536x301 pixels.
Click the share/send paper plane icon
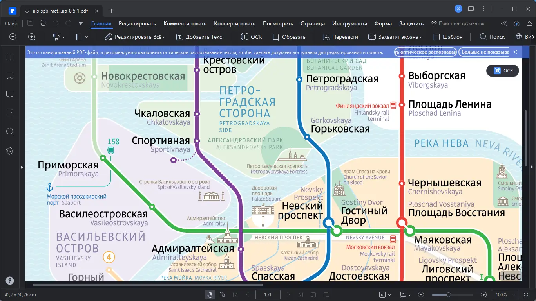pos(504,23)
